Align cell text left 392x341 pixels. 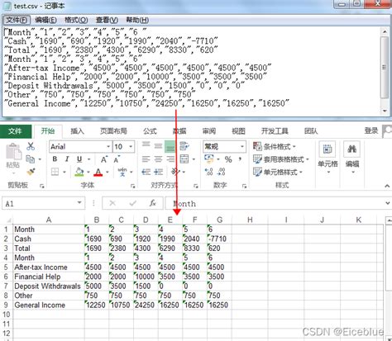tap(146, 159)
